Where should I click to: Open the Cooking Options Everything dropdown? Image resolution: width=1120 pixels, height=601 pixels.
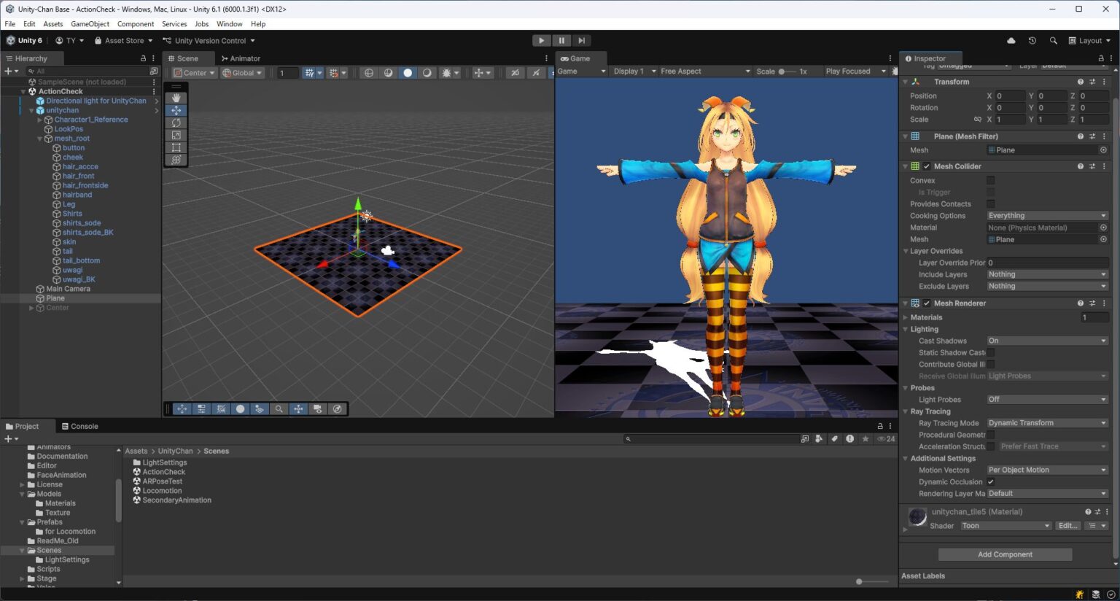1046,215
